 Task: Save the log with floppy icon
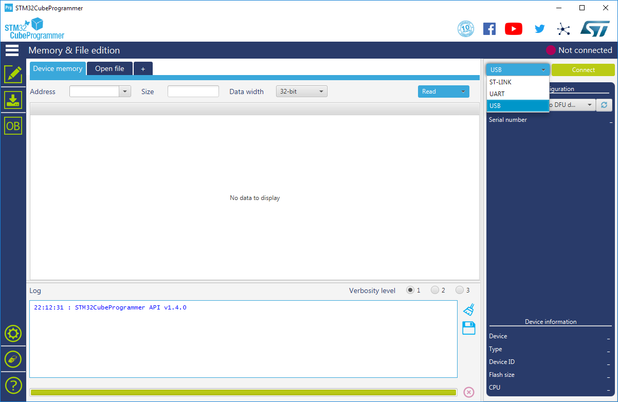(468, 328)
